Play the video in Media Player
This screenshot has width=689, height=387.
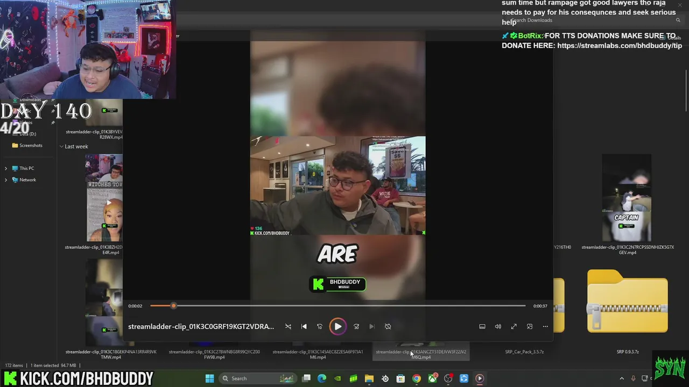(338, 326)
